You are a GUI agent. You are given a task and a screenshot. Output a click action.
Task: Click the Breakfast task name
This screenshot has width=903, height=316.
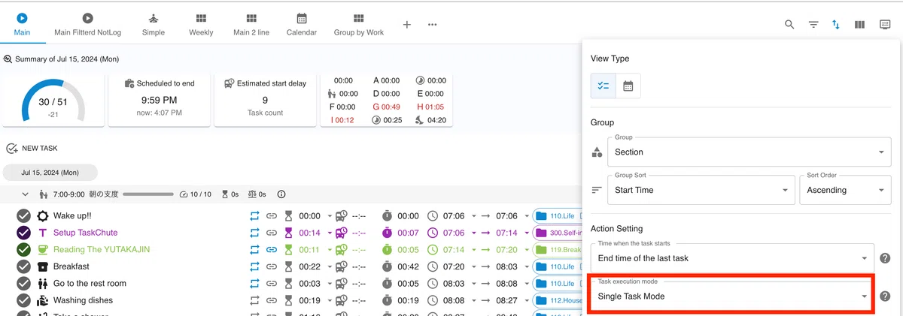coord(71,266)
